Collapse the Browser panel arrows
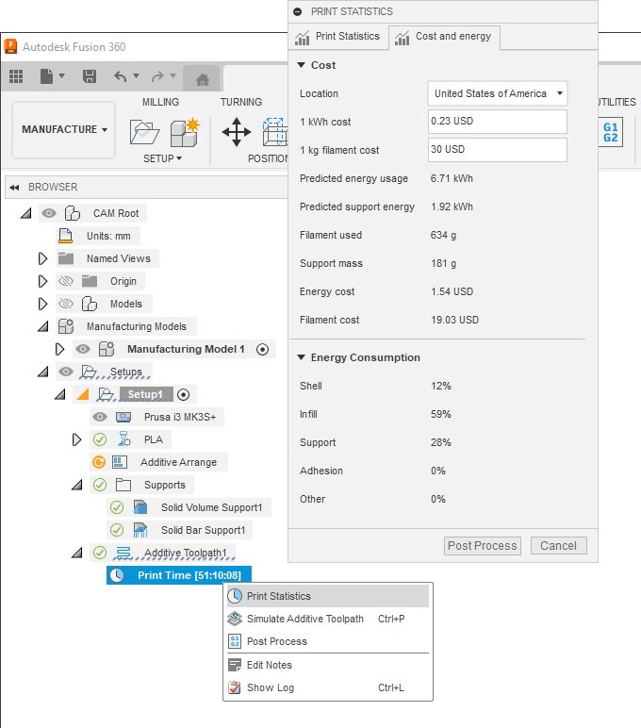Viewport: 641px width, 728px height. [x=14, y=187]
